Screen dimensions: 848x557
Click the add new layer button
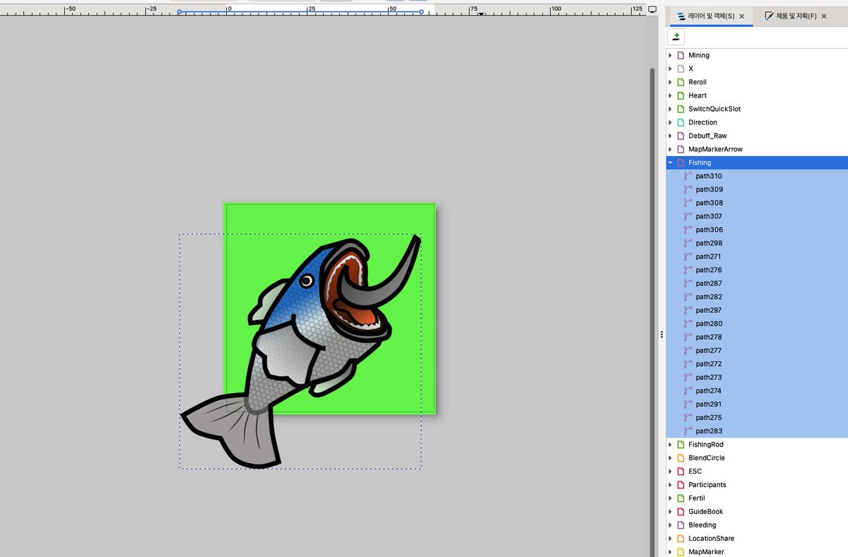pyautogui.click(x=676, y=37)
